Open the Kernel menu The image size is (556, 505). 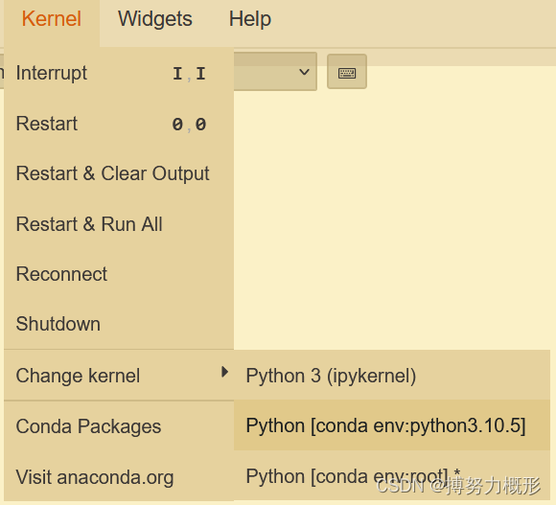coord(52,19)
